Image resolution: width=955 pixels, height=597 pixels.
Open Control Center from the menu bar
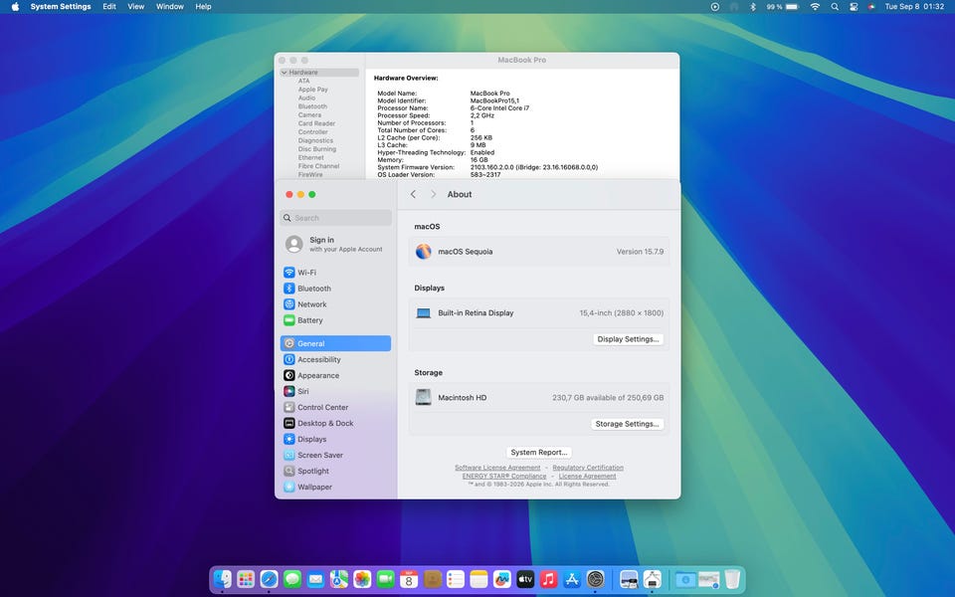coord(854,7)
